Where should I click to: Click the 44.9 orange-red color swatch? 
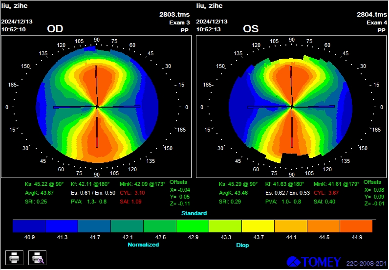pos(356,225)
